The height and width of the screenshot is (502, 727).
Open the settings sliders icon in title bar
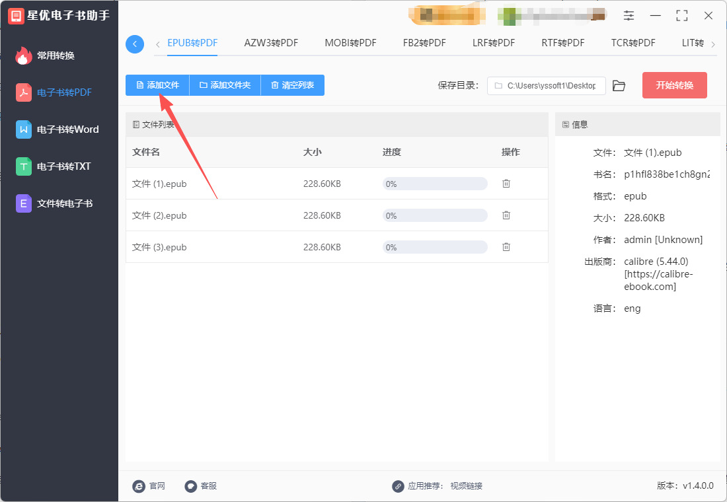(x=629, y=16)
